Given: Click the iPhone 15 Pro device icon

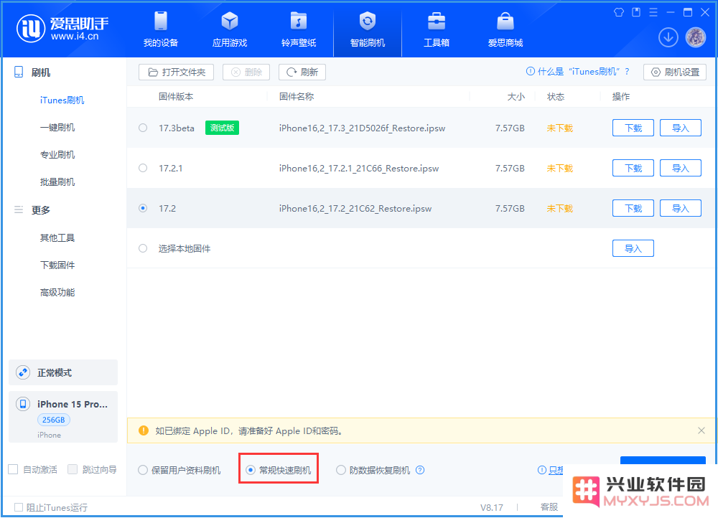Looking at the screenshot, I should 23,404.
